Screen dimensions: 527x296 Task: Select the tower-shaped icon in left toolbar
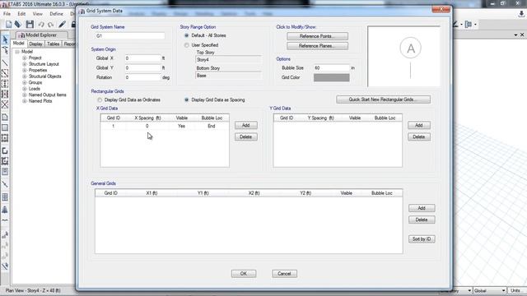[x=5, y=210]
